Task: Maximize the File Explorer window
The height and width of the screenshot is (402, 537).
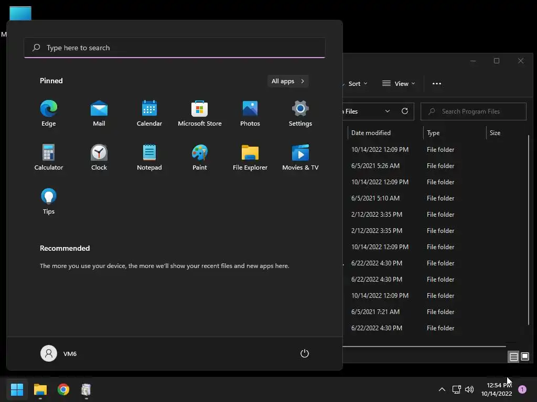Action: (497, 61)
